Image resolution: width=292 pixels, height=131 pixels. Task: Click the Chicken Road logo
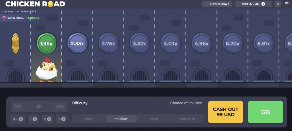click(x=35, y=4)
